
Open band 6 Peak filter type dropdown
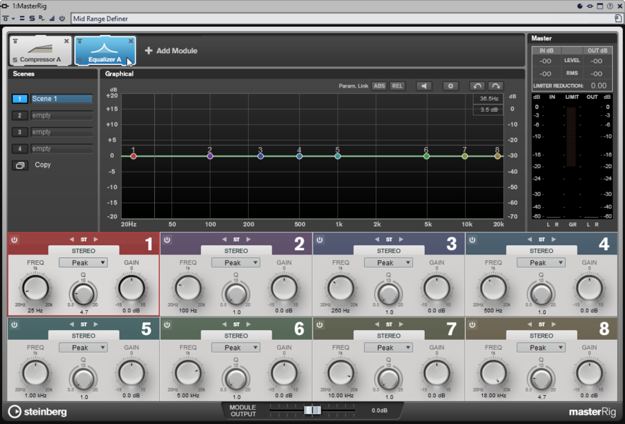235,348
